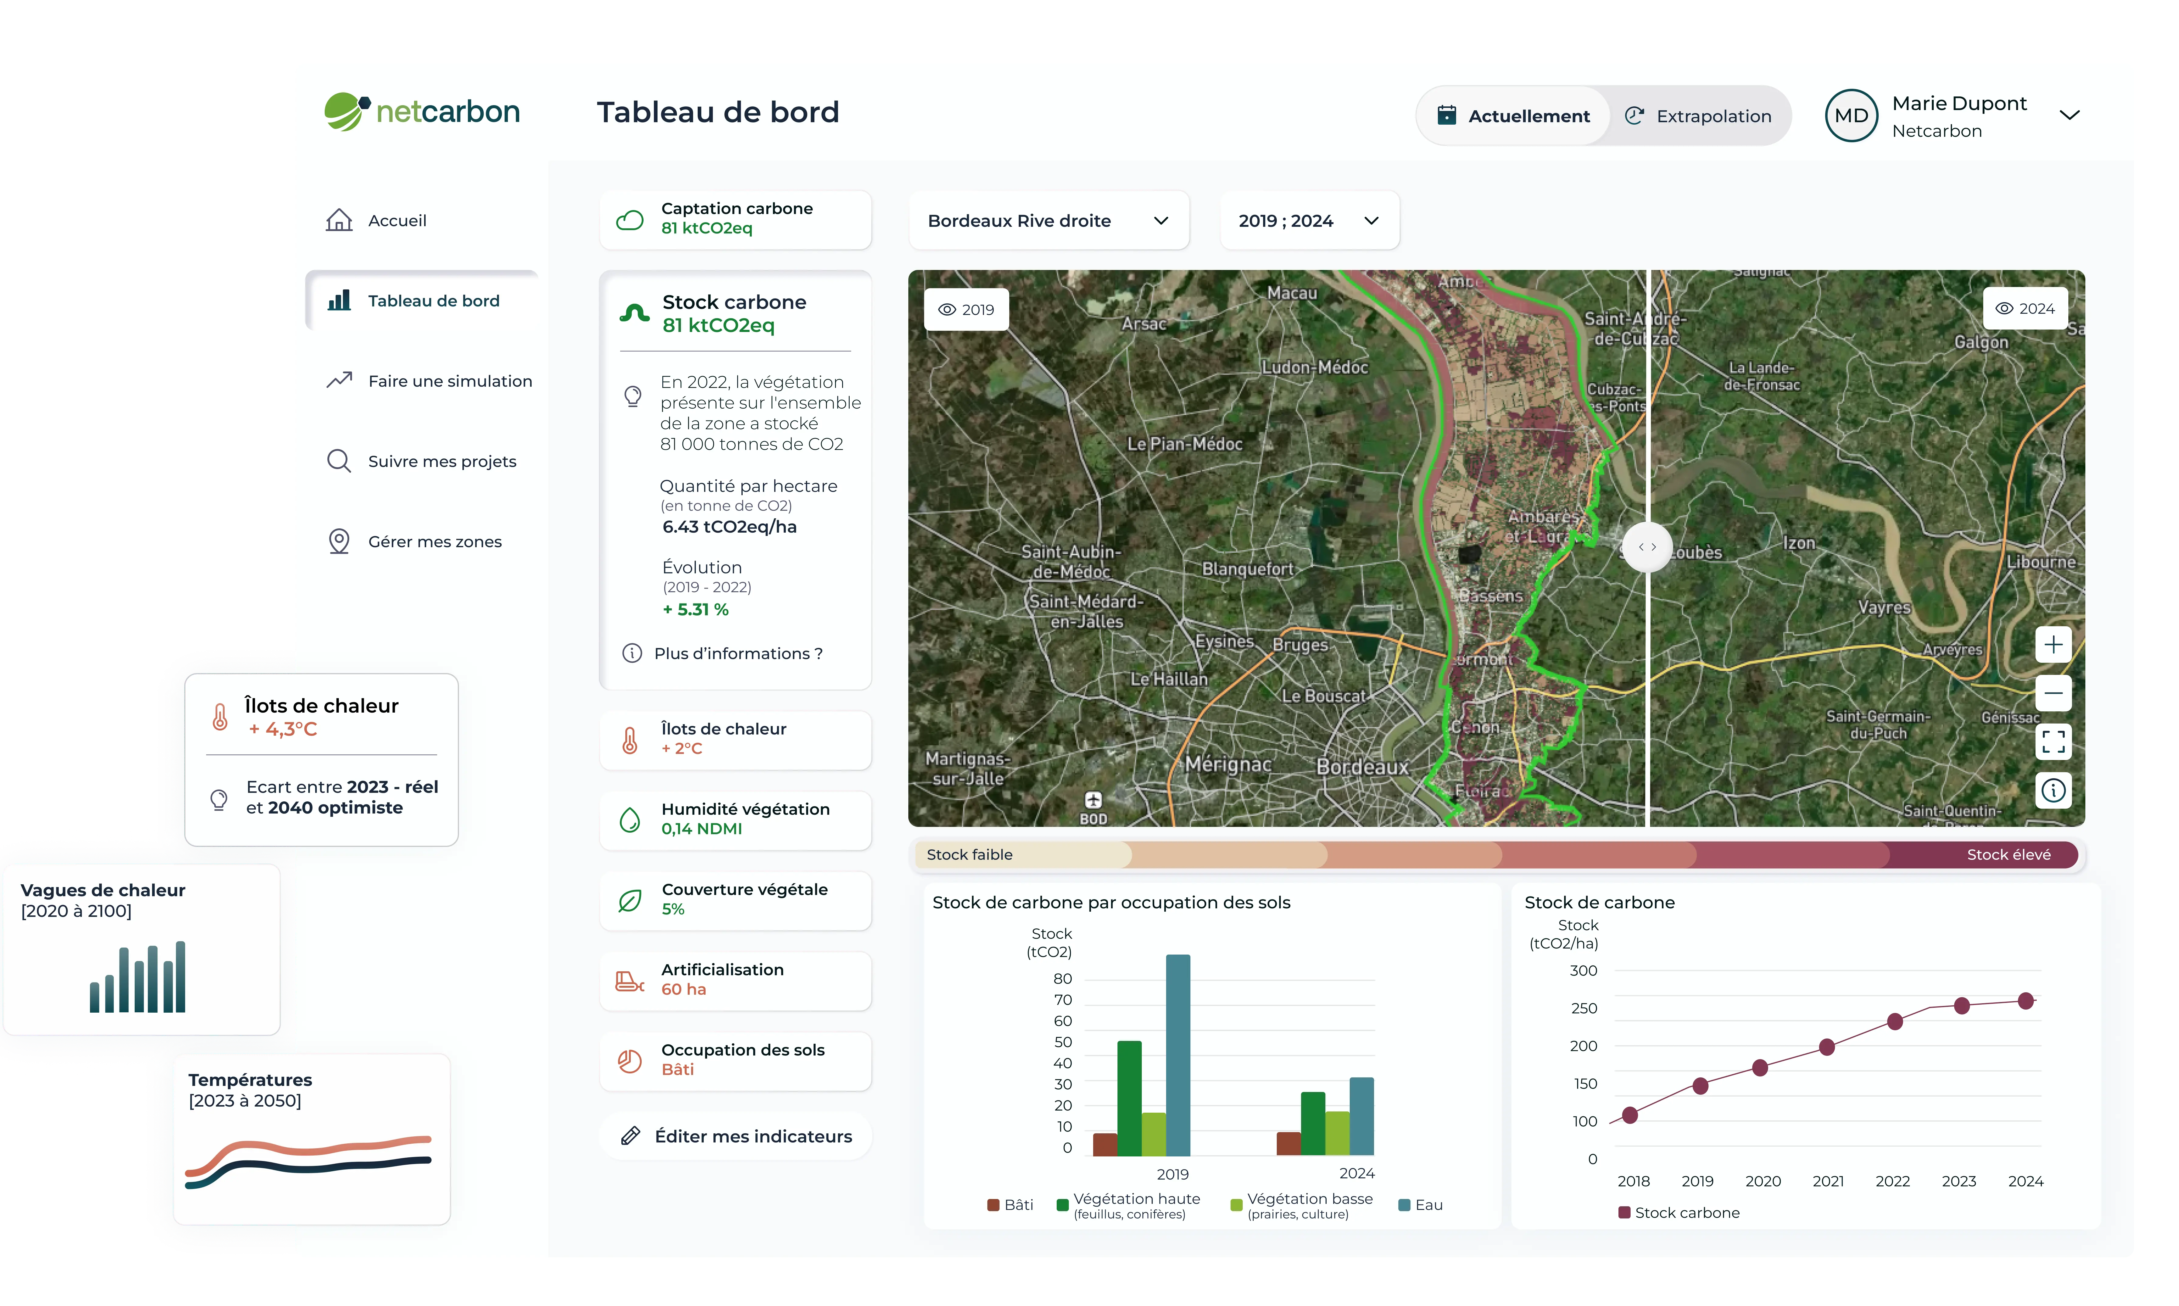Image resolution: width=2179 pixels, height=1306 pixels.
Task: Select the Tableau de bord bar-chart icon
Action: [339, 300]
